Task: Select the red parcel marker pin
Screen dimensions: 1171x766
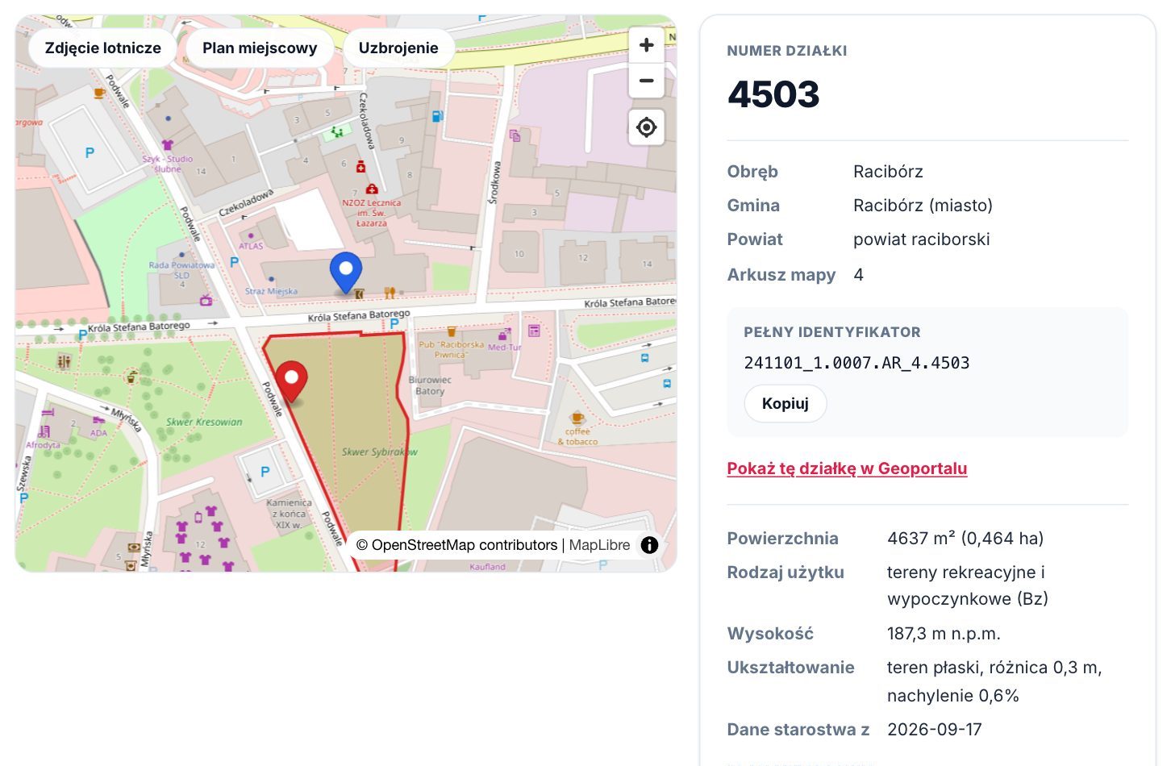Action: tap(291, 381)
